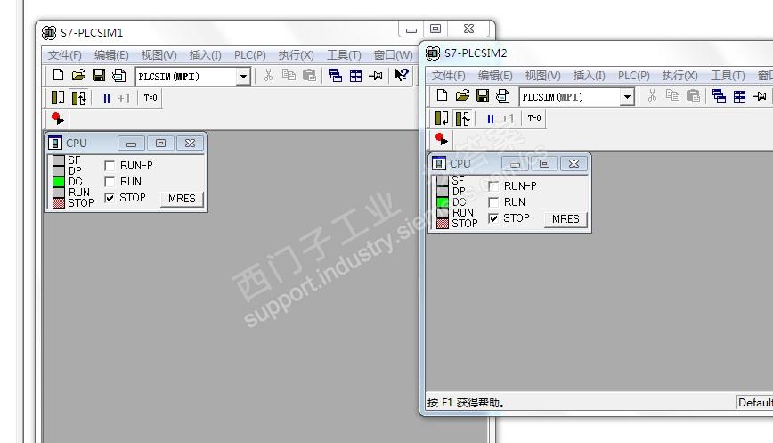Click 按 F1 获得帮助 status bar text
This screenshot has width=773, height=443.
pos(466,403)
